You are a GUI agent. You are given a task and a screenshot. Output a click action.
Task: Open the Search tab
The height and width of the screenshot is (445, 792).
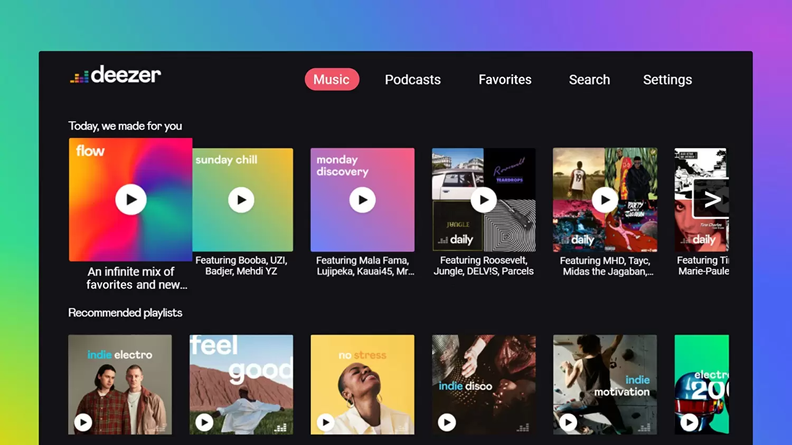click(589, 80)
